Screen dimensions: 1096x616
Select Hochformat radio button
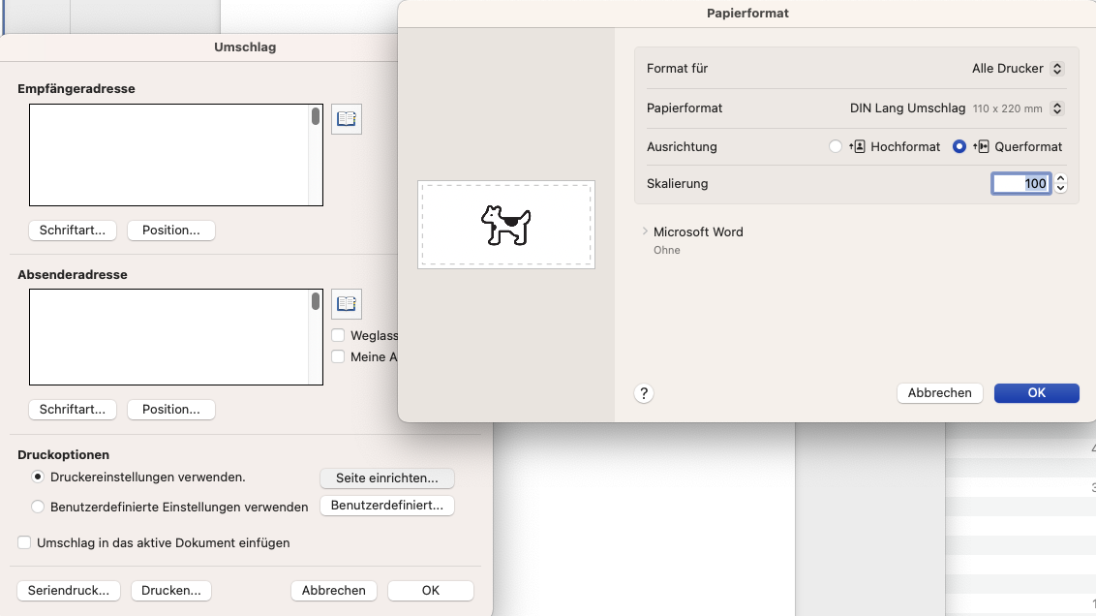point(836,146)
